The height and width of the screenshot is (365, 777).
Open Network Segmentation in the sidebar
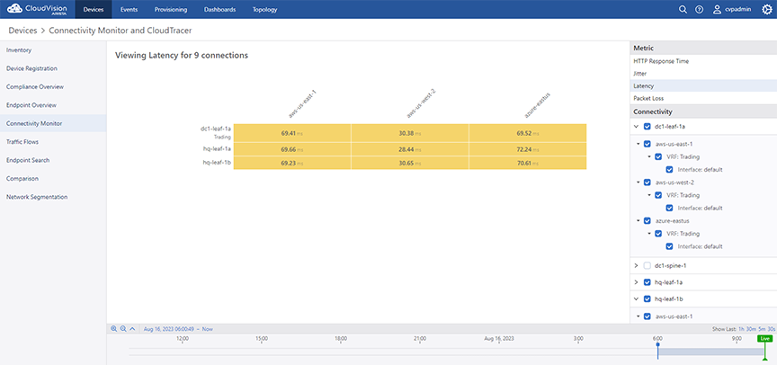click(x=53, y=197)
